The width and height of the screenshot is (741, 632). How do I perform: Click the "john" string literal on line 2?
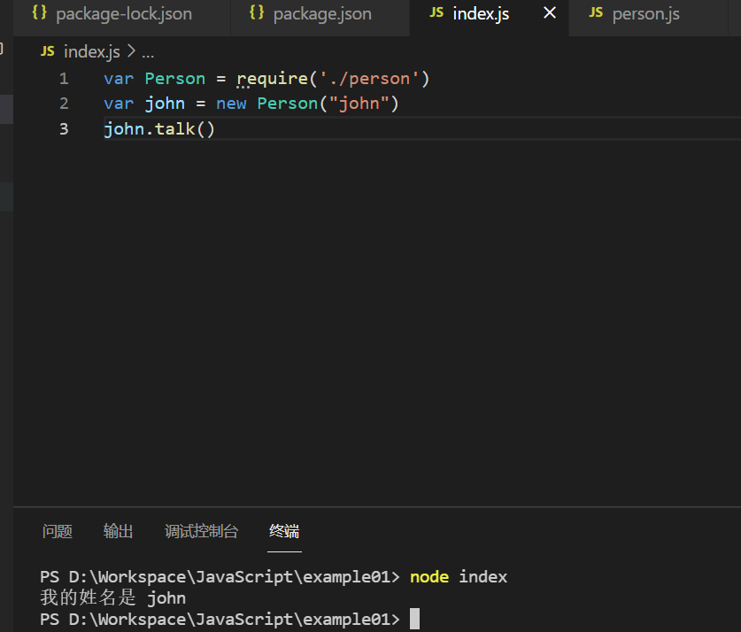[359, 104]
